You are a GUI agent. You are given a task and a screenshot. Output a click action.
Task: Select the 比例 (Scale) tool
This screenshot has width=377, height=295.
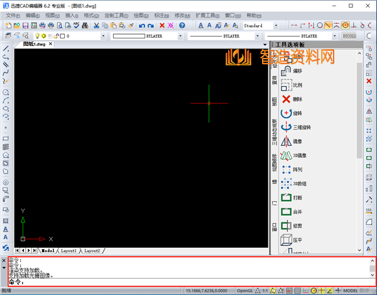(297, 85)
